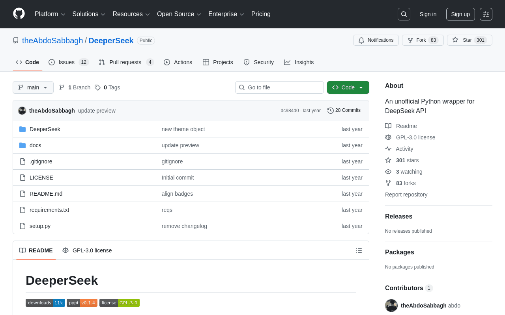This screenshot has height=315, width=505.
Task: Click the Sign up button
Action: 460,14
